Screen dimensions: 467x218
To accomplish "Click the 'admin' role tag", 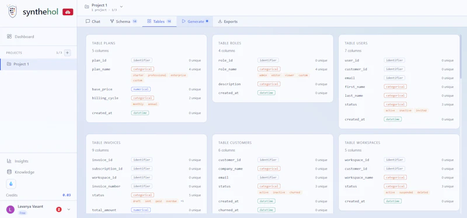I will [263, 75].
